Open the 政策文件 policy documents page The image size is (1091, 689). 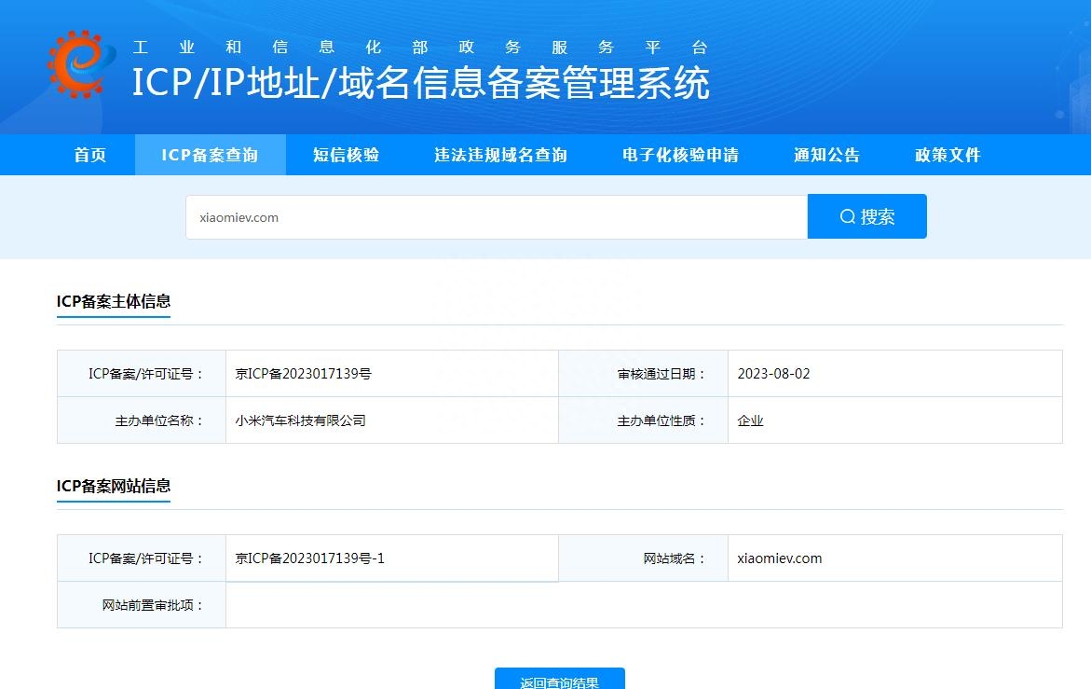point(946,155)
